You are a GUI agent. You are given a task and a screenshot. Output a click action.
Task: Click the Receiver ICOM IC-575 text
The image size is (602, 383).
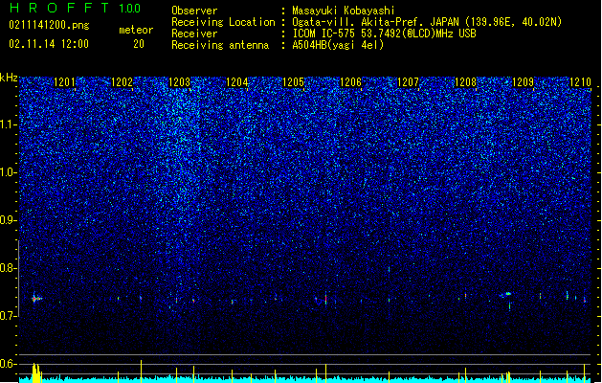(x=384, y=34)
